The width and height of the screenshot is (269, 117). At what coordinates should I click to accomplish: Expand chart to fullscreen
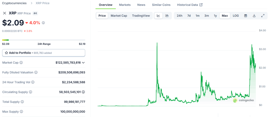[263, 16]
